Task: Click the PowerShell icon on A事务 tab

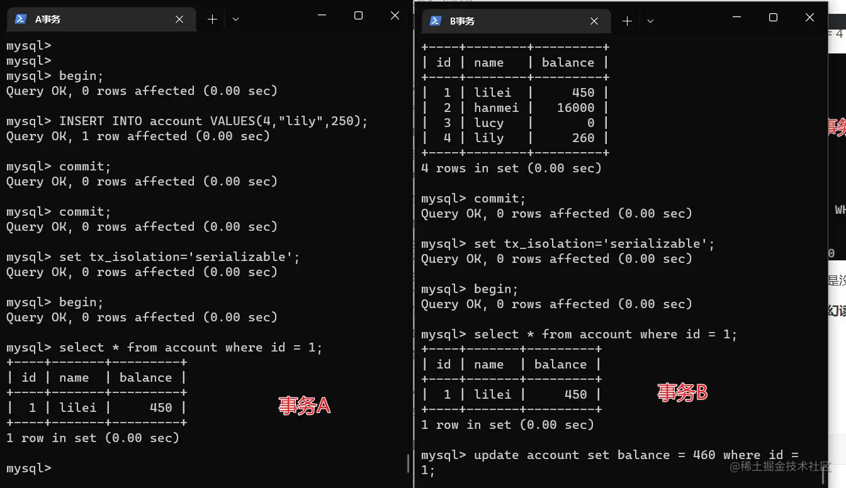Action: click(21, 19)
